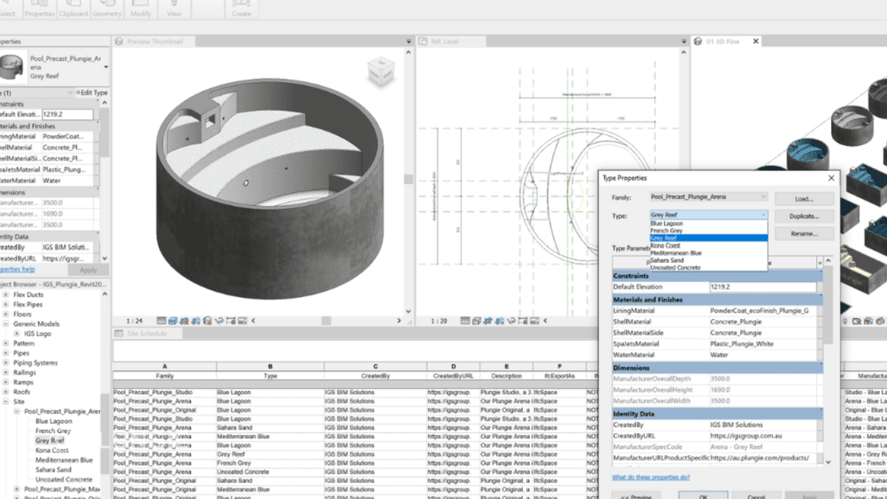This screenshot has height=499, width=887.
Task: Click the Pool_Precast_Plungie_Arena family thumbnail in Properties
Action: click(12, 67)
